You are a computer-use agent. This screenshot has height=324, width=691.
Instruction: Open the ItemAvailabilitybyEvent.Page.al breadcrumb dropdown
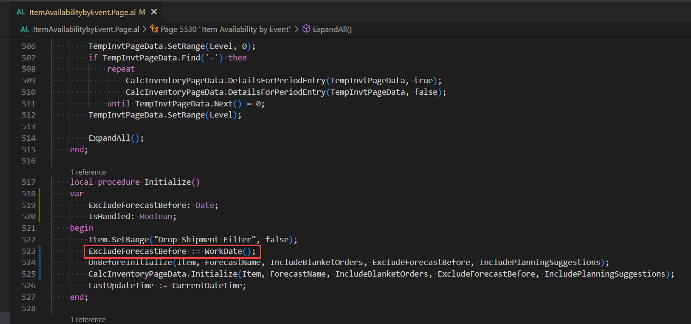(x=86, y=29)
